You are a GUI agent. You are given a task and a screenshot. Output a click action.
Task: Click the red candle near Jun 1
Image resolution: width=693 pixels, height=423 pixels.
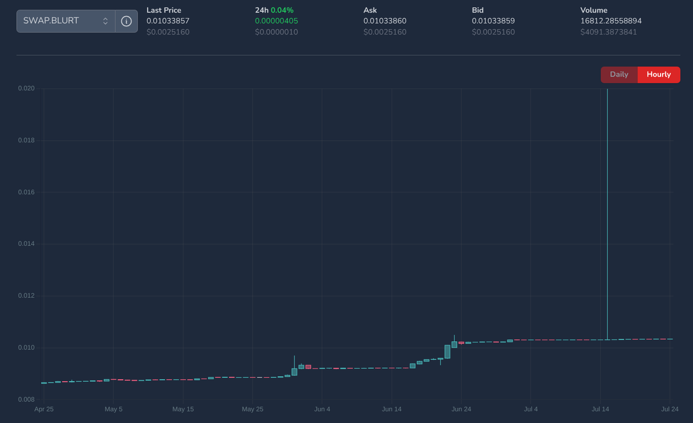(308, 367)
